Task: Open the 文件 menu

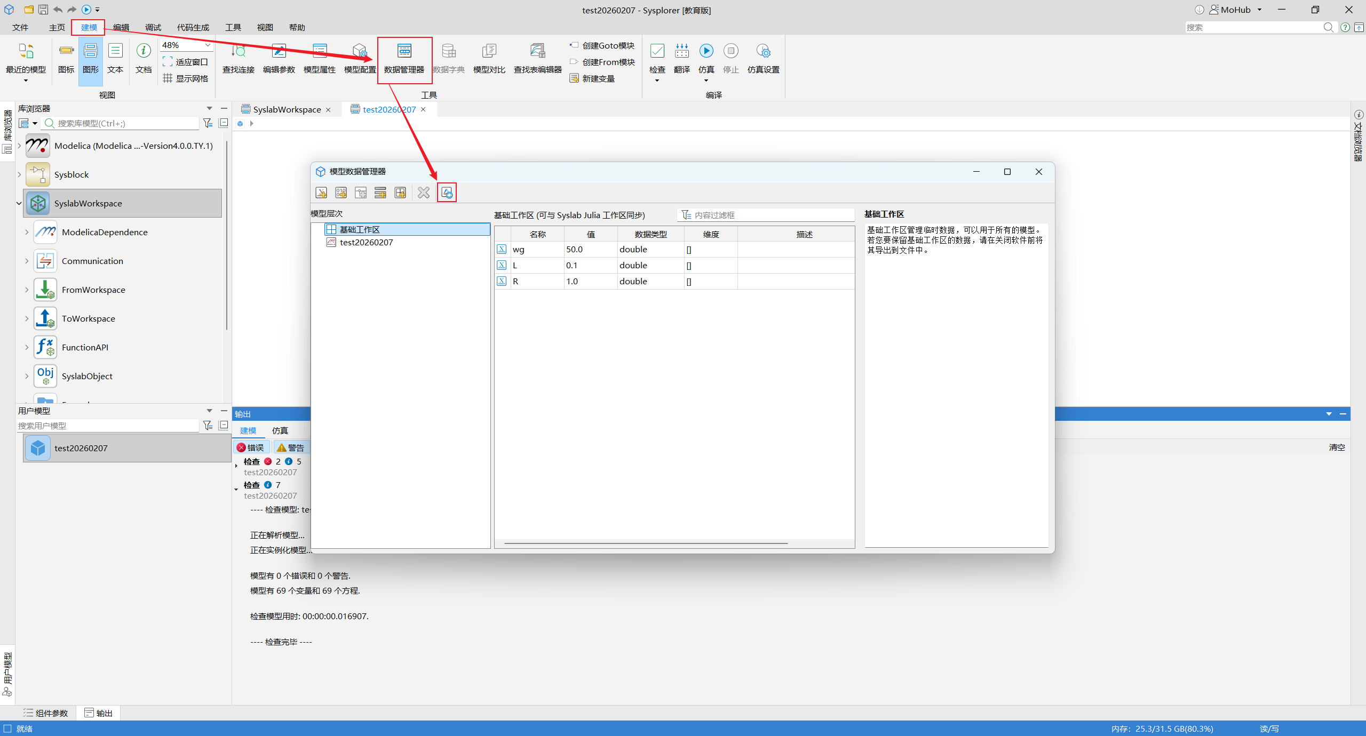Action: coord(20,27)
